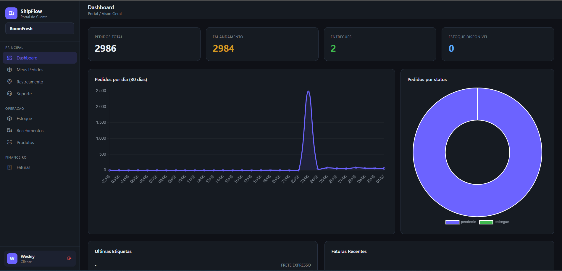Click the 25/06 data point on chart
This screenshot has width=562, height=271.
point(327,168)
